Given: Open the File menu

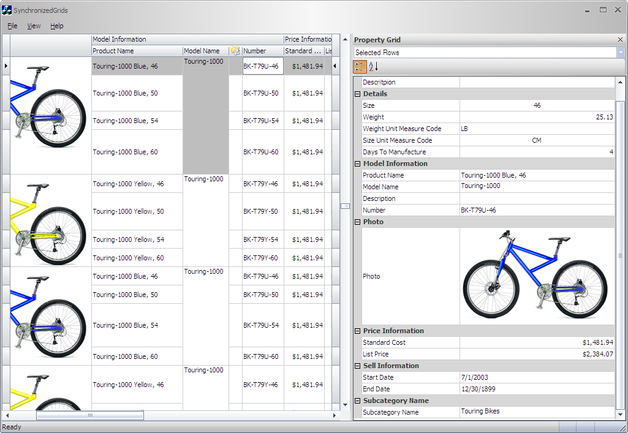Looking at the screenshot, I should (x=12, y=26).
